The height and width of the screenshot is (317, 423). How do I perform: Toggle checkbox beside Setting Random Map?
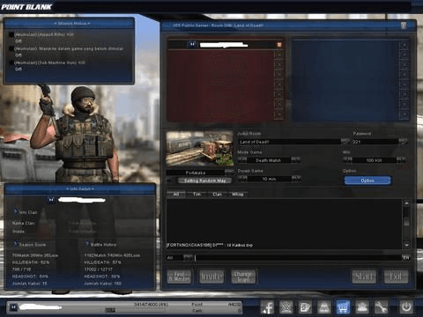169,181
